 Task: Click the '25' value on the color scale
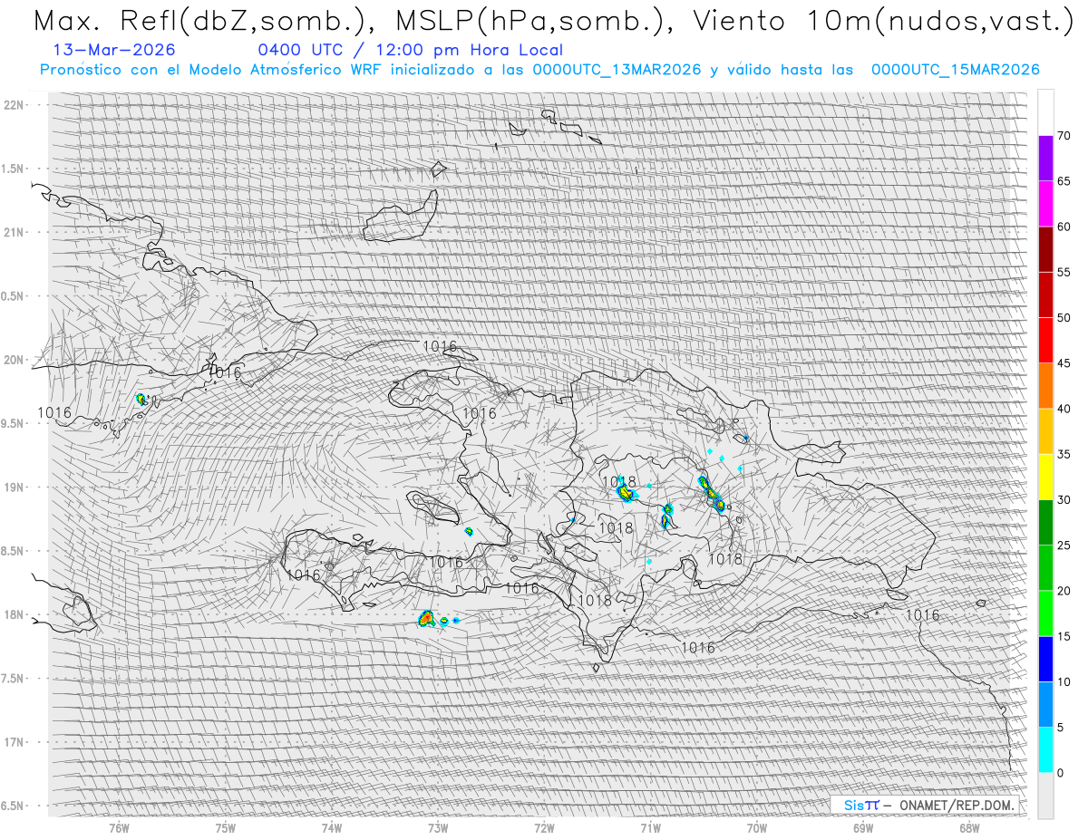[1064, 546]
